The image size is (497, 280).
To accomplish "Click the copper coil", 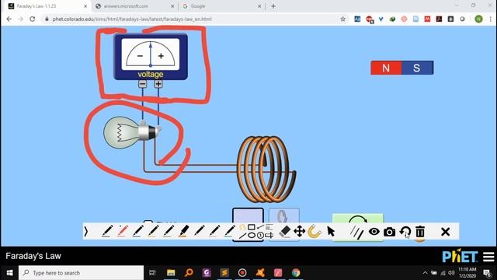I will click(x=266, y=170).
